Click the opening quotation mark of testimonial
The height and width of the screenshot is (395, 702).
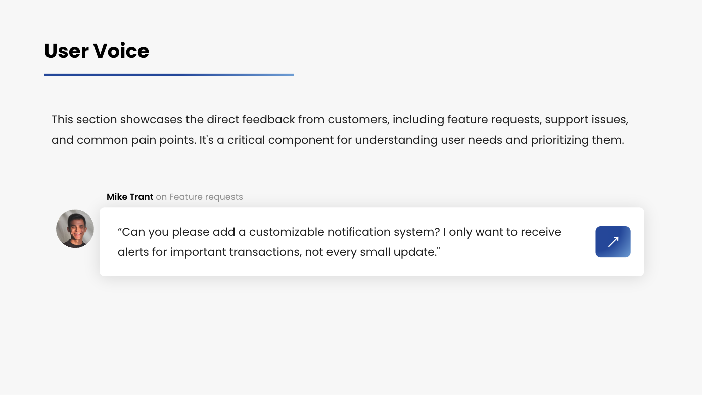coord(120,230)
